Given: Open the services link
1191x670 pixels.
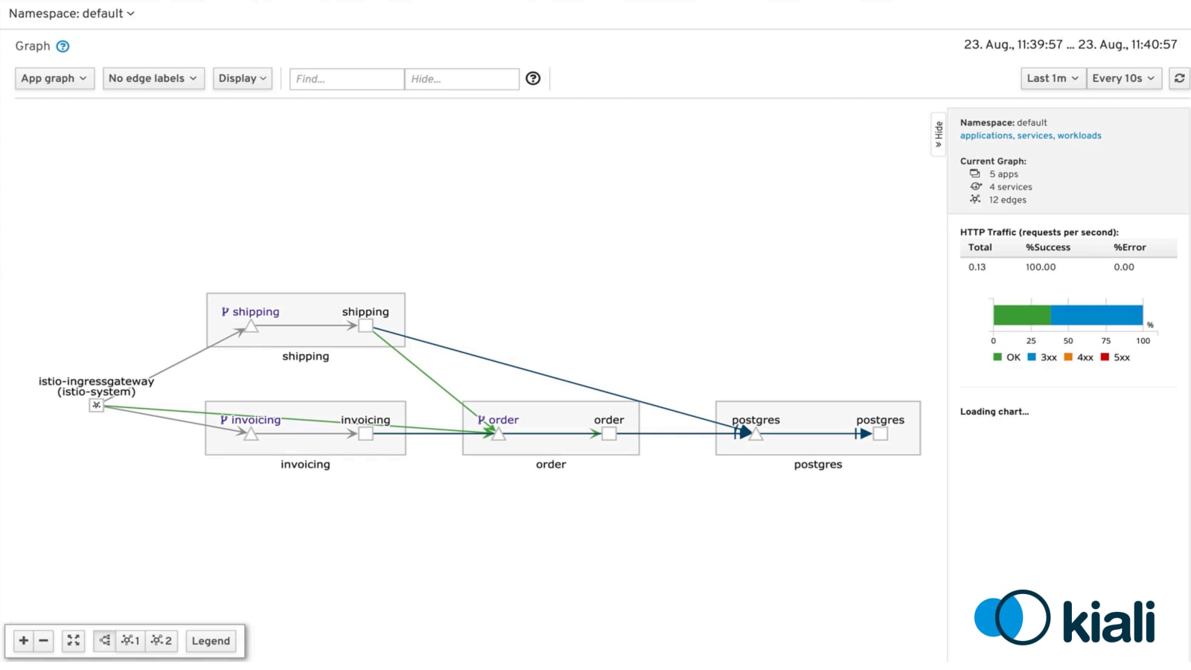Looking at the screenshot, I should (1035, 135).
